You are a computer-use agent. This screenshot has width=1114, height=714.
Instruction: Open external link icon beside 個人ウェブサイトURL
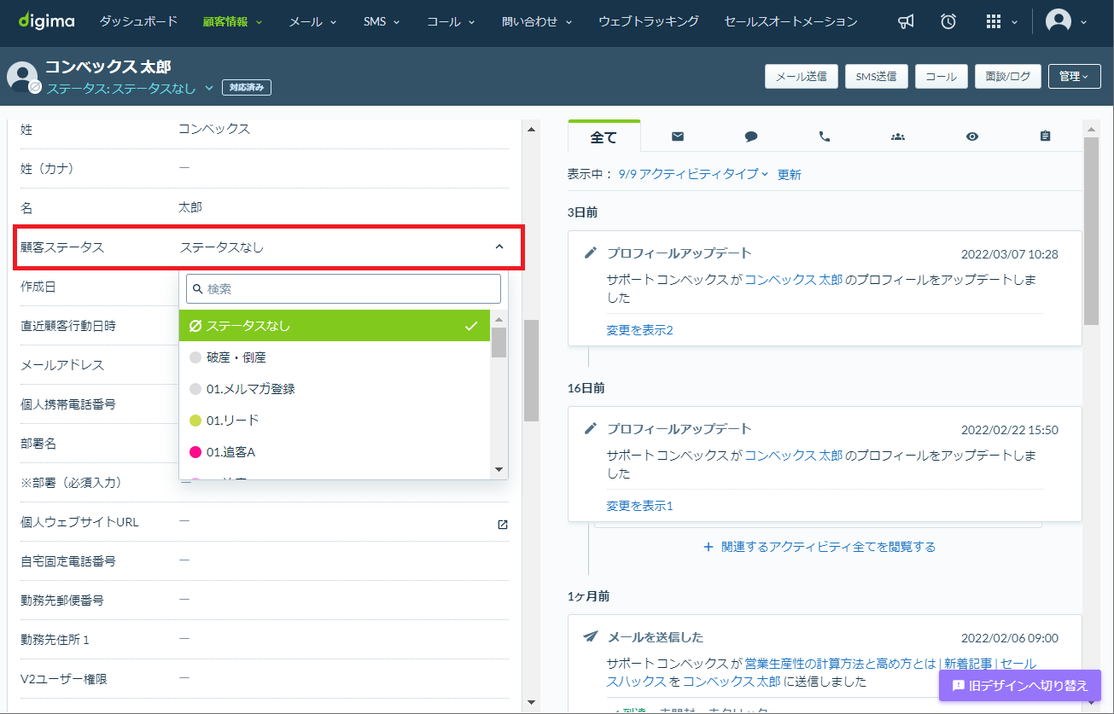[x=503, y=524]
